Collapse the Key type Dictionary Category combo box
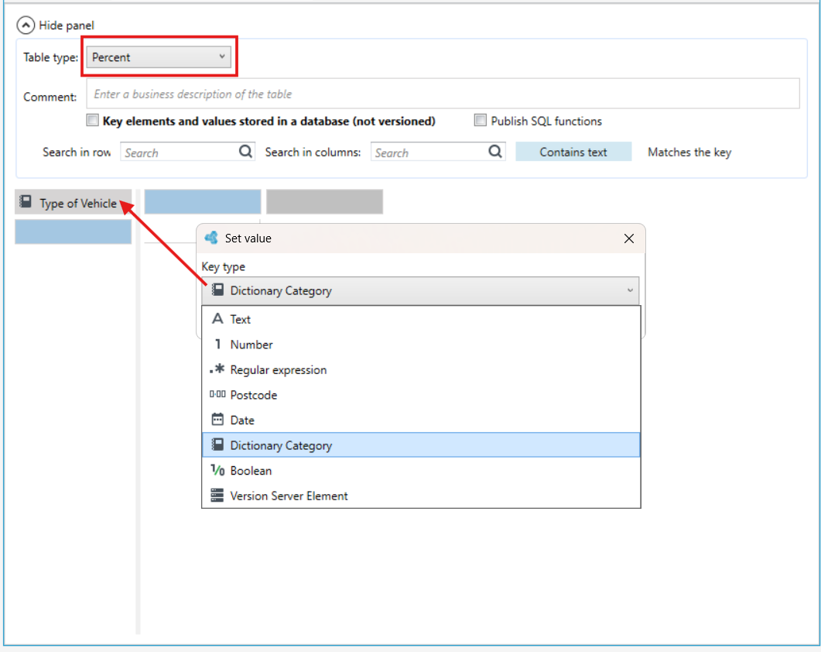The height and width of the screenshot is (652, 821). tap(420, 291)
